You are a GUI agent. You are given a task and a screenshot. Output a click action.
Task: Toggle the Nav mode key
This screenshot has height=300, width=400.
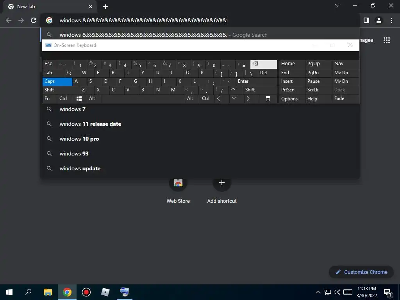345,64
